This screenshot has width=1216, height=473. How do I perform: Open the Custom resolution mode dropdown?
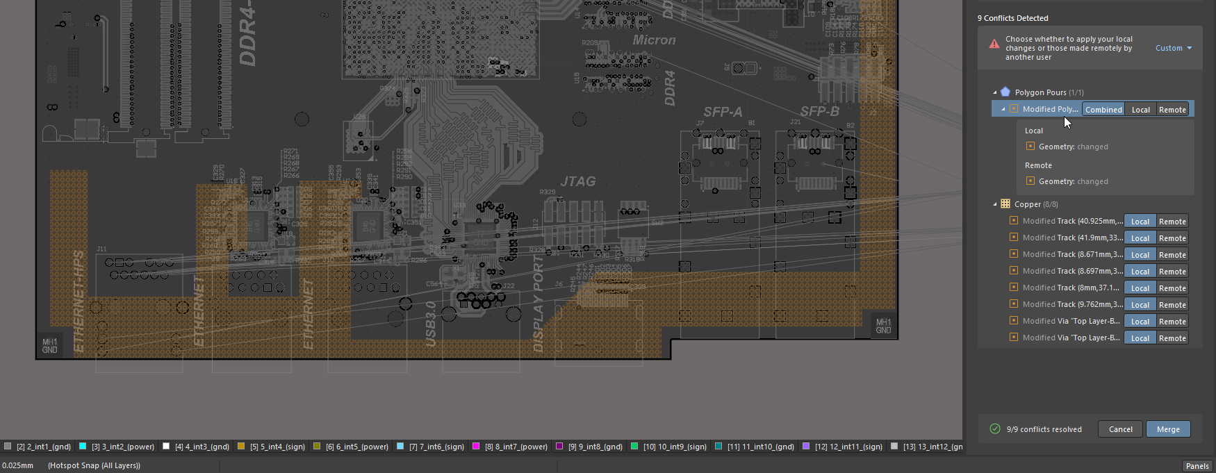(1173, 48)
